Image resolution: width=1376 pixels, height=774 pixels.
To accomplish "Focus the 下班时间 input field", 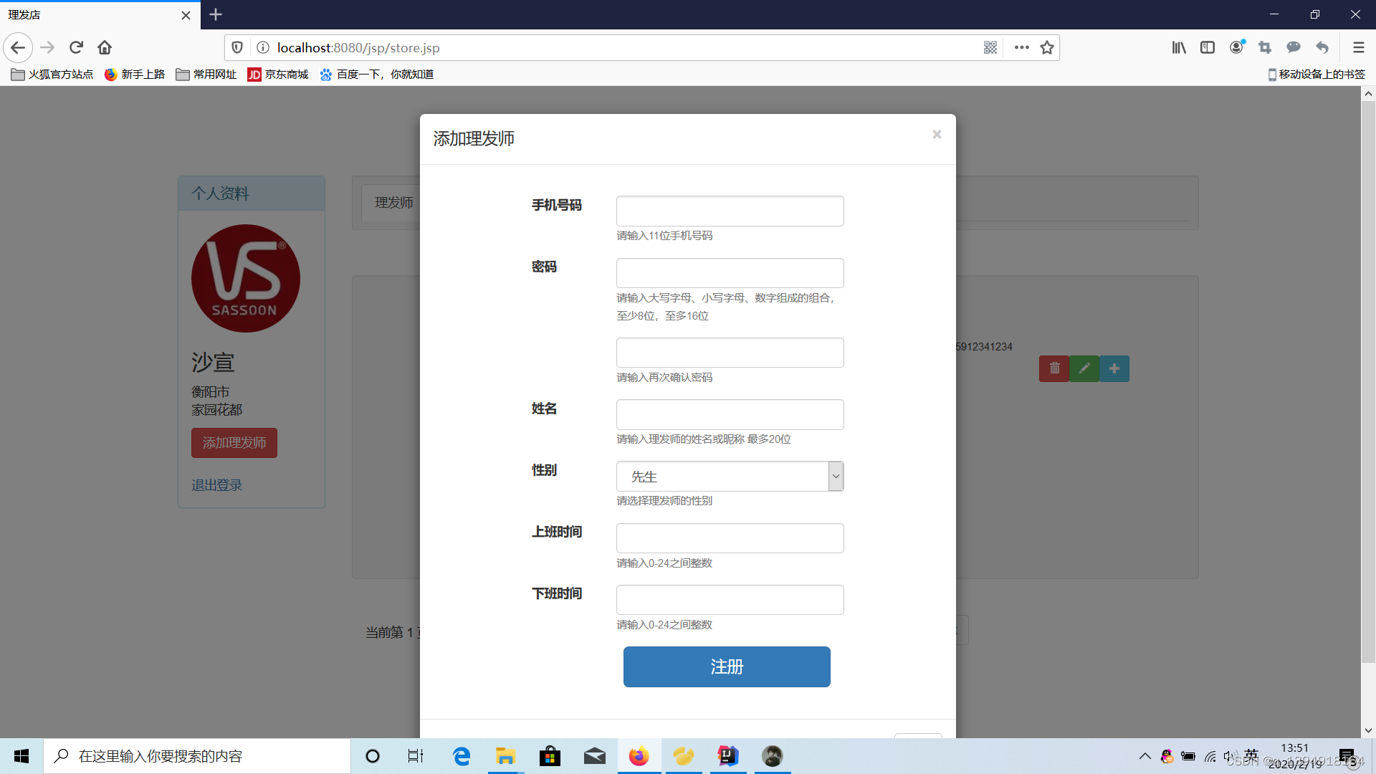I will pos(730,600).
